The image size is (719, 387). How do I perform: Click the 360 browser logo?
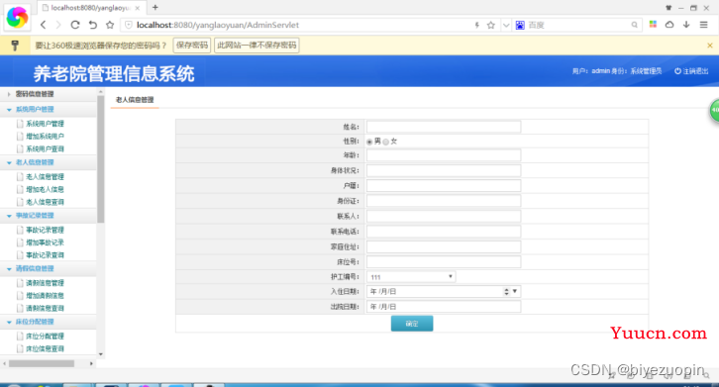coord(17,18)
